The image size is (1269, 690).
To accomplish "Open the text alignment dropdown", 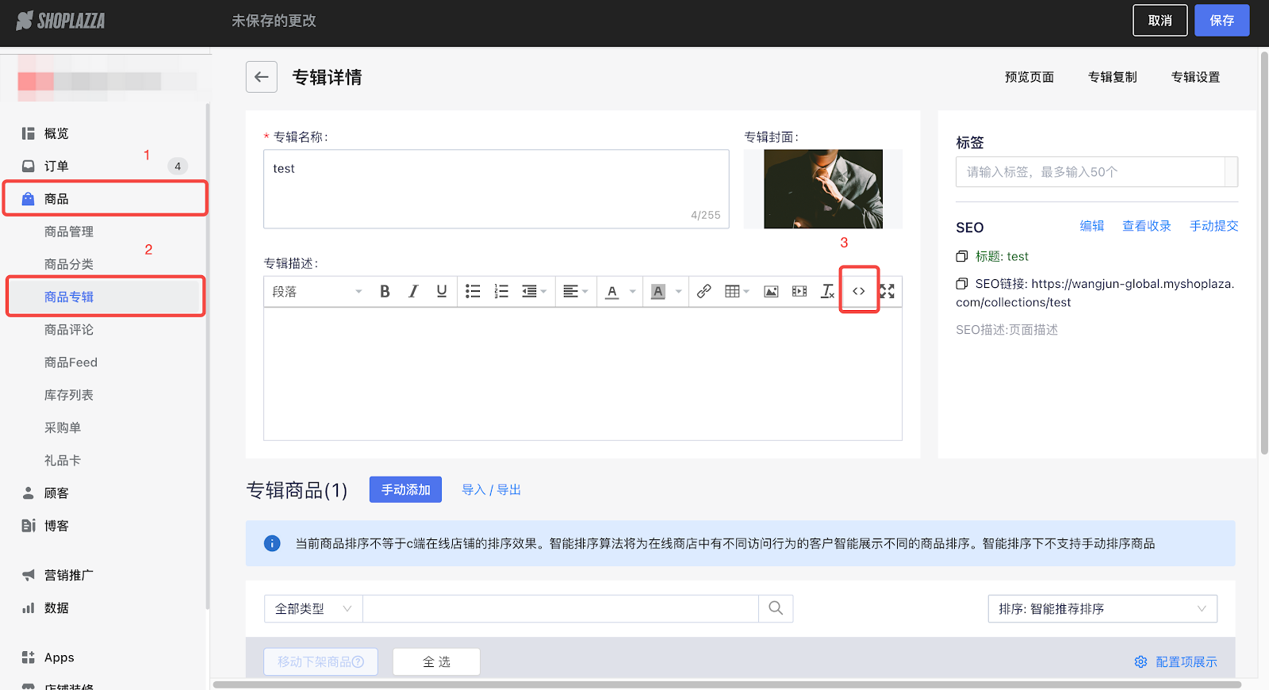I will [575, 291].
